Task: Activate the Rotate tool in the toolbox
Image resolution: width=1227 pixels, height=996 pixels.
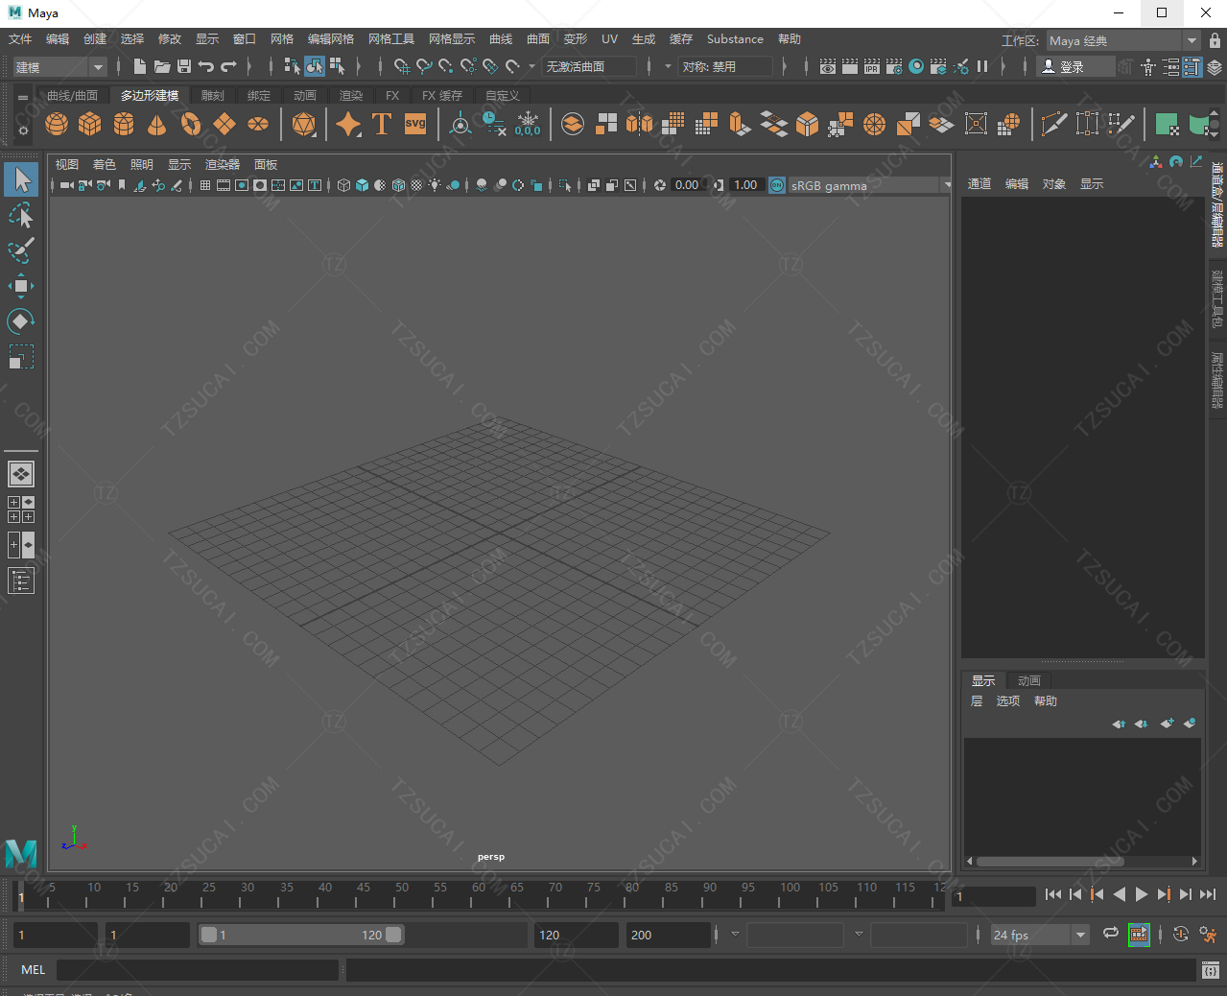Action: [20, 321]
